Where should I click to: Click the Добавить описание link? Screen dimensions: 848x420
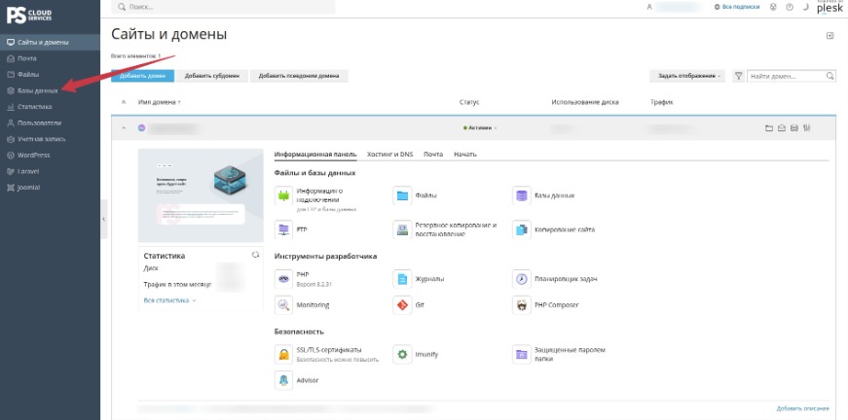pyautogui.click(x=802, y=408)
